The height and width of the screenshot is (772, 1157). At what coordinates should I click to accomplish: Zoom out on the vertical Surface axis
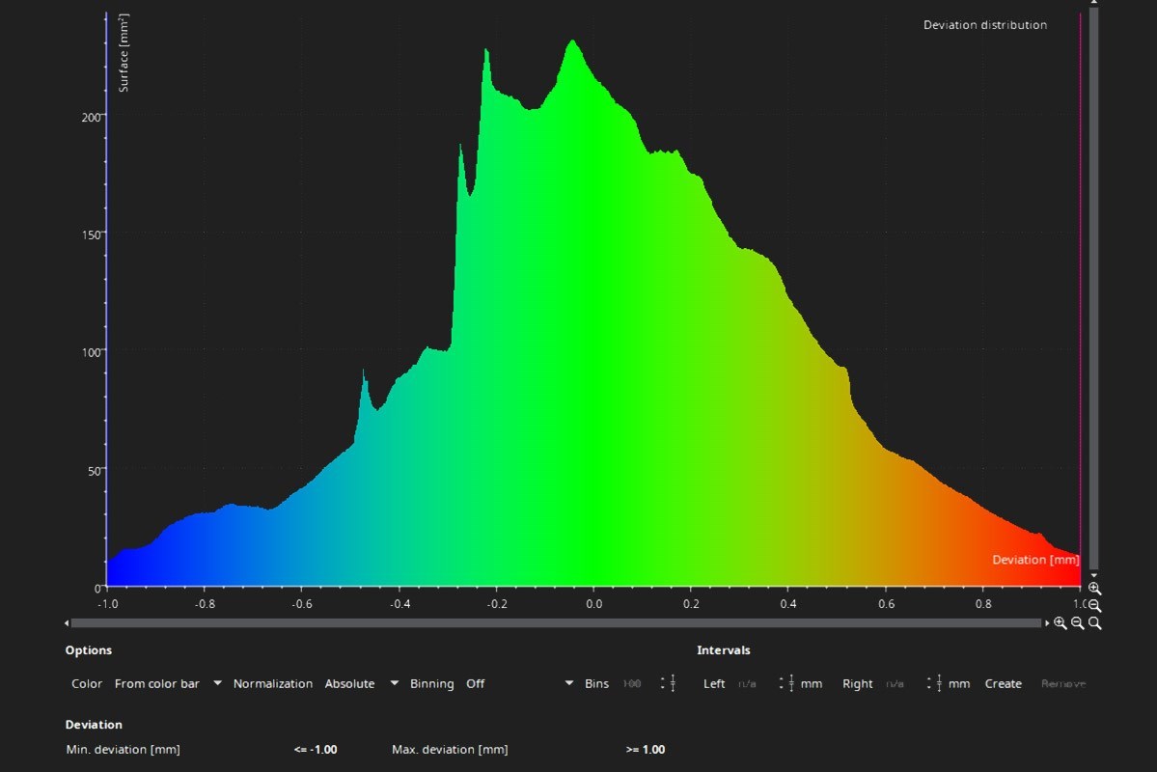pyautogui.click(x=1094, y=605)
